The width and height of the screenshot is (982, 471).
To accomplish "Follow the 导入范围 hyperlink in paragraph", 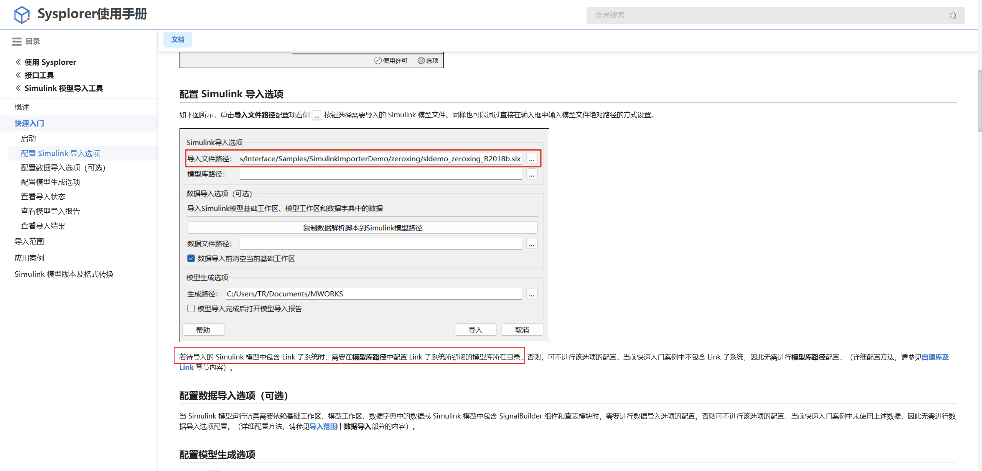I will point(323,427).
